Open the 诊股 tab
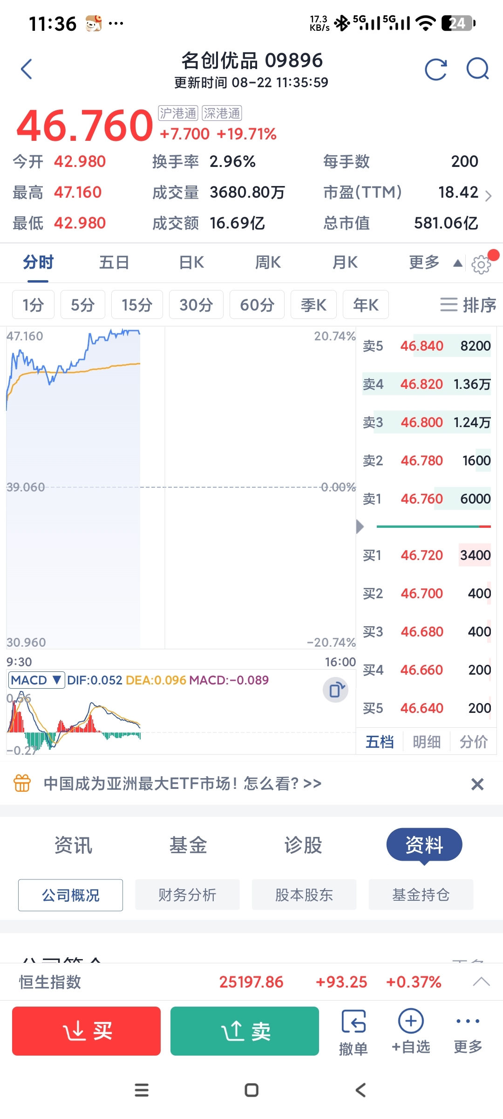Screen dimensions: 503x1119 point(303,845)
